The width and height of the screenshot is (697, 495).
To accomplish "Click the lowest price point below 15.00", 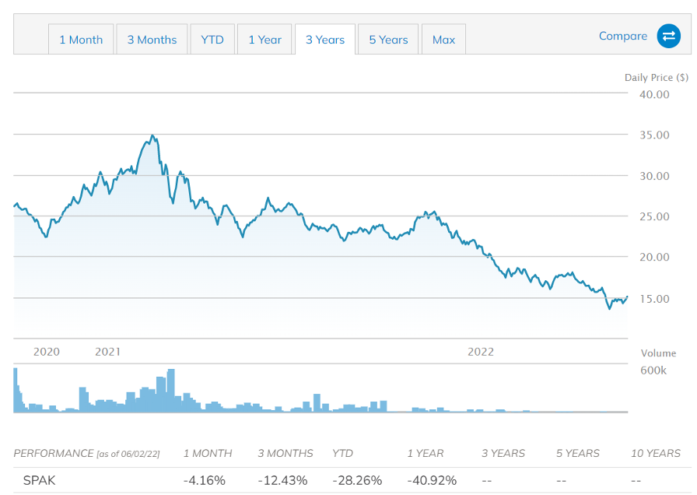I will click(x=609, y=308).
